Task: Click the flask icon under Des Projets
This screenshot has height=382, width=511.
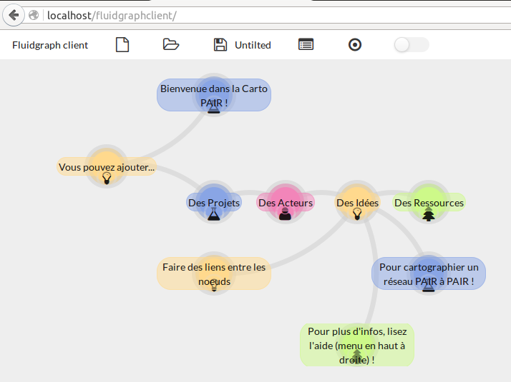Action: pos(214,214)
